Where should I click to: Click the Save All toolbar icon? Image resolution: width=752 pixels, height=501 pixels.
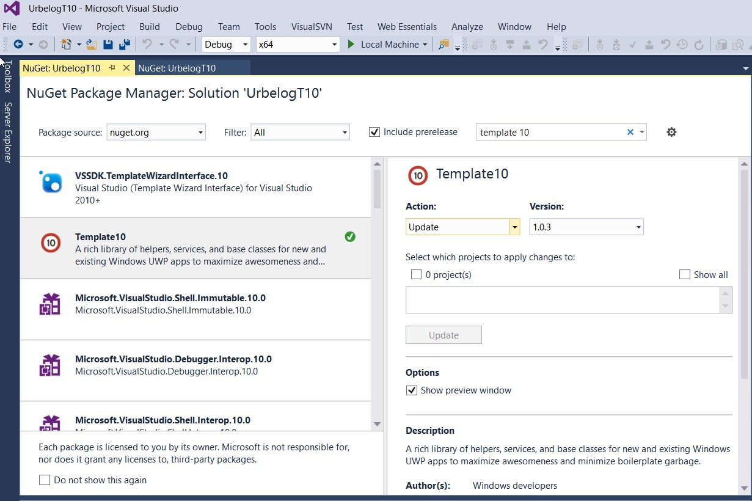125,44
